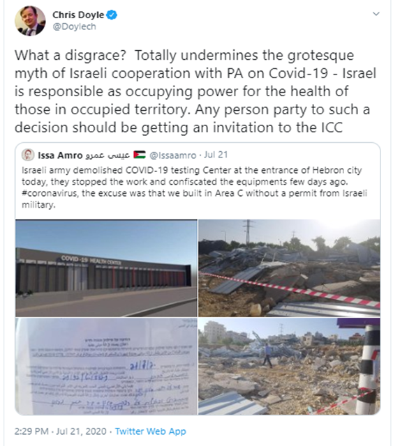
Task: Click the main tweet text about ICC
Action: 195,91
